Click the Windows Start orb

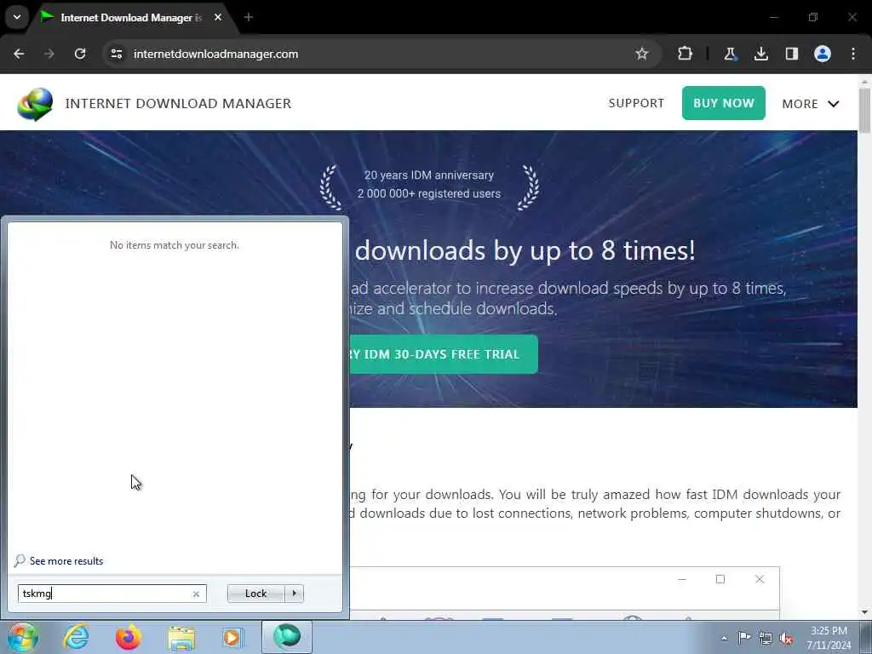coord(23,637)
